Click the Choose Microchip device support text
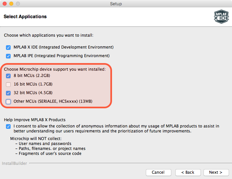 point(55,69)
